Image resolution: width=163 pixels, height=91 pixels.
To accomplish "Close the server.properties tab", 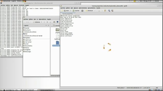I will point(74,14).
